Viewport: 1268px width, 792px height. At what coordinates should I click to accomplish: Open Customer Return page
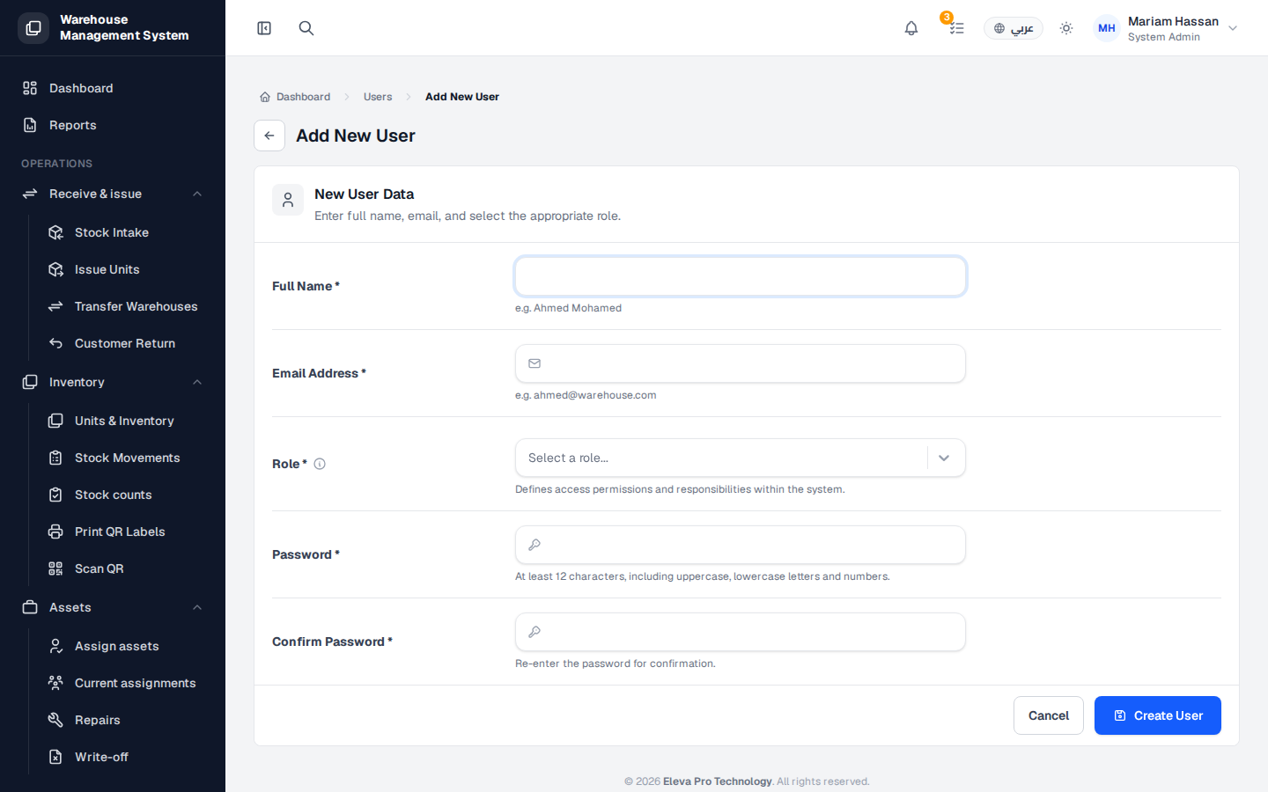(127, 343)
